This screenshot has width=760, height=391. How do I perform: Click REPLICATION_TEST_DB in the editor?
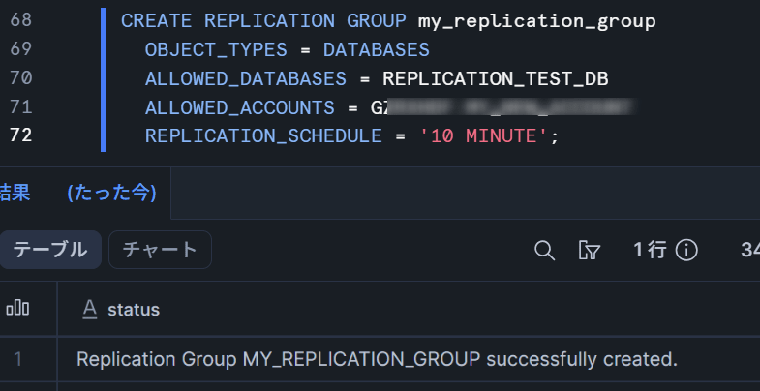pos(495,78)
